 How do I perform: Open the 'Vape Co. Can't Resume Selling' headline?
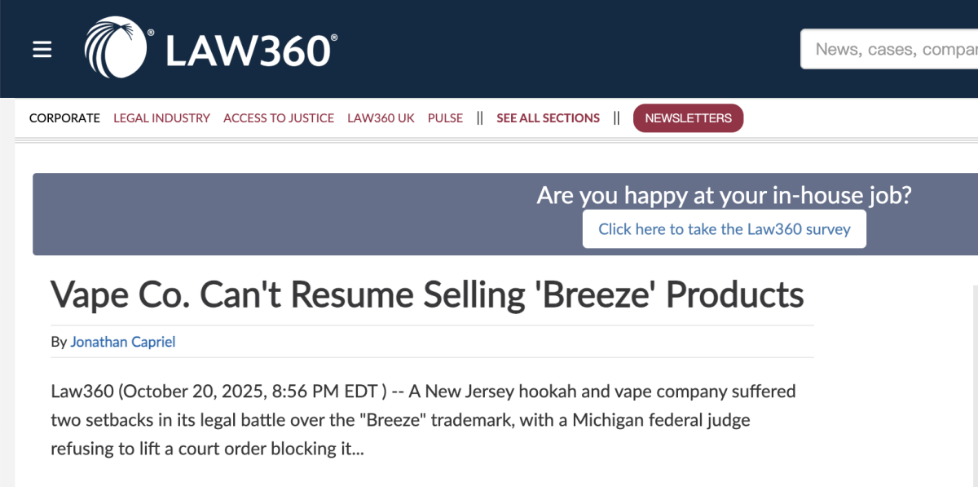point(427,295)
